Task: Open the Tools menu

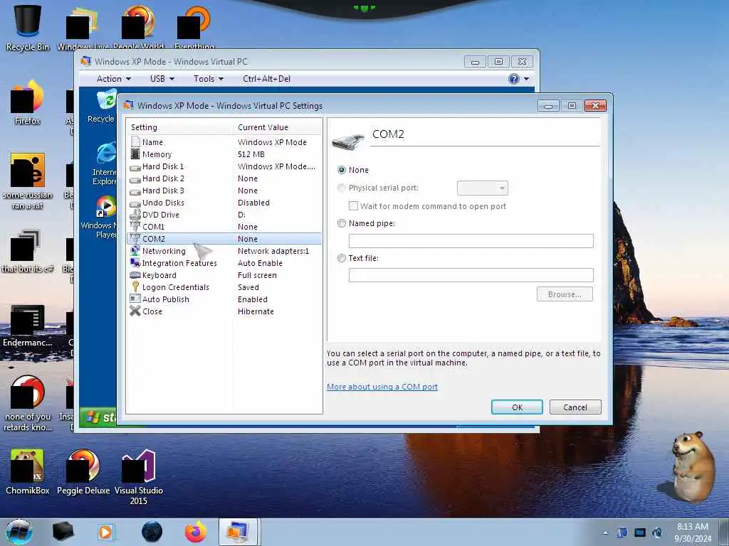Action: click(x=209, y=79)
